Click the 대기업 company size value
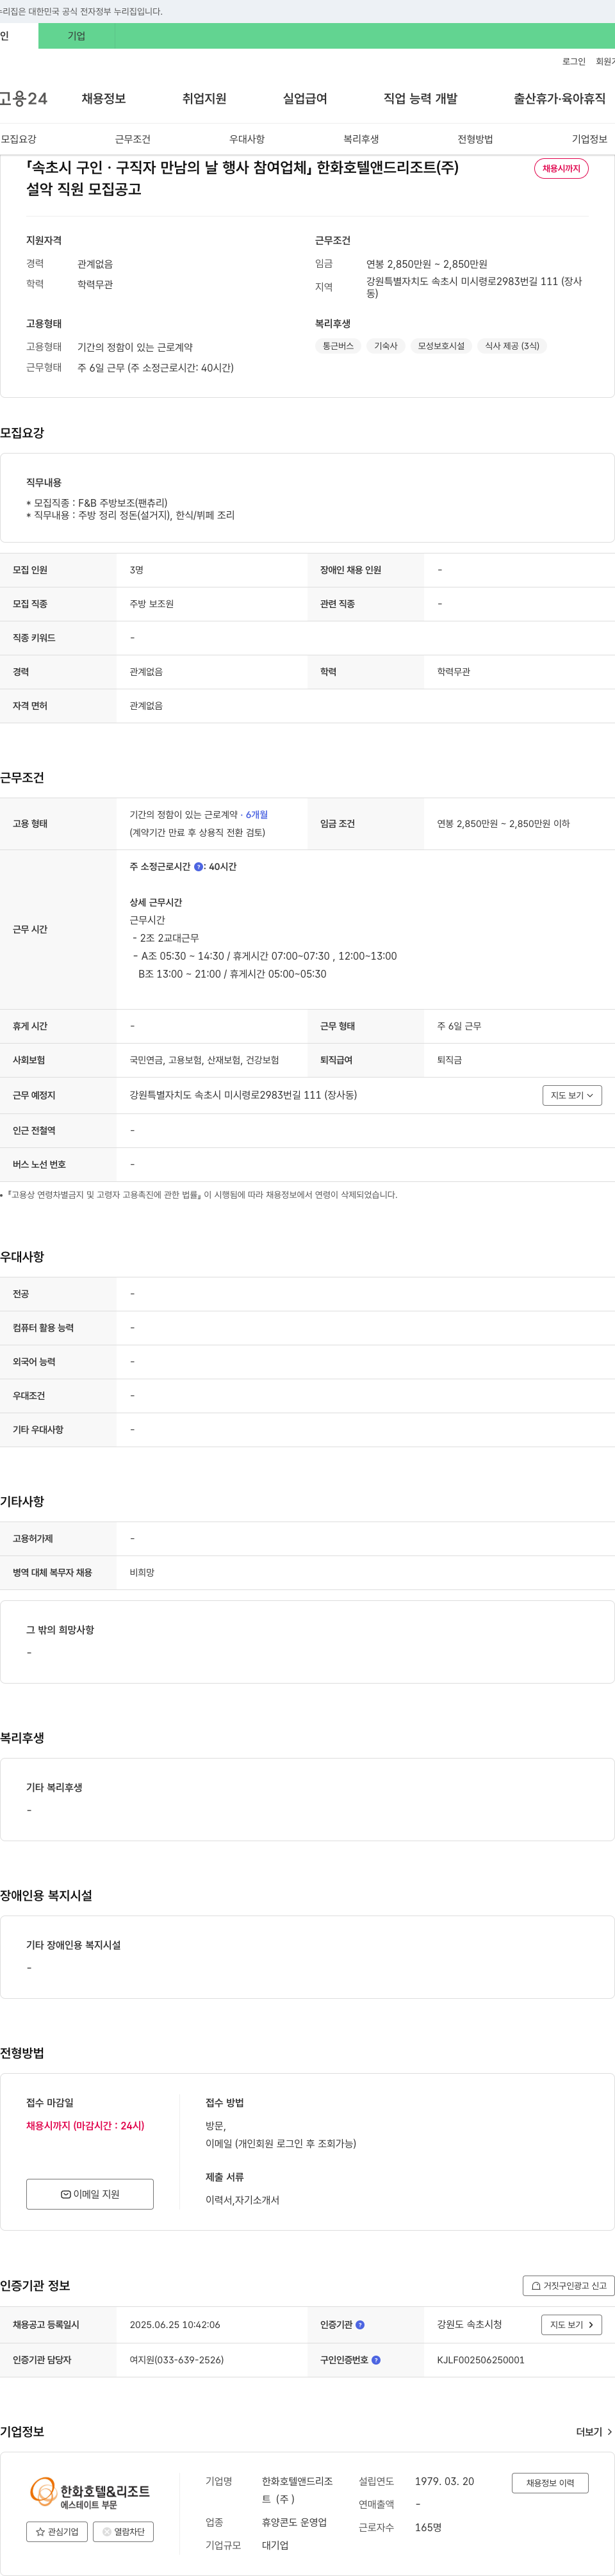The height and width of the screenshot is (2576, 615). click(275, 2546)
